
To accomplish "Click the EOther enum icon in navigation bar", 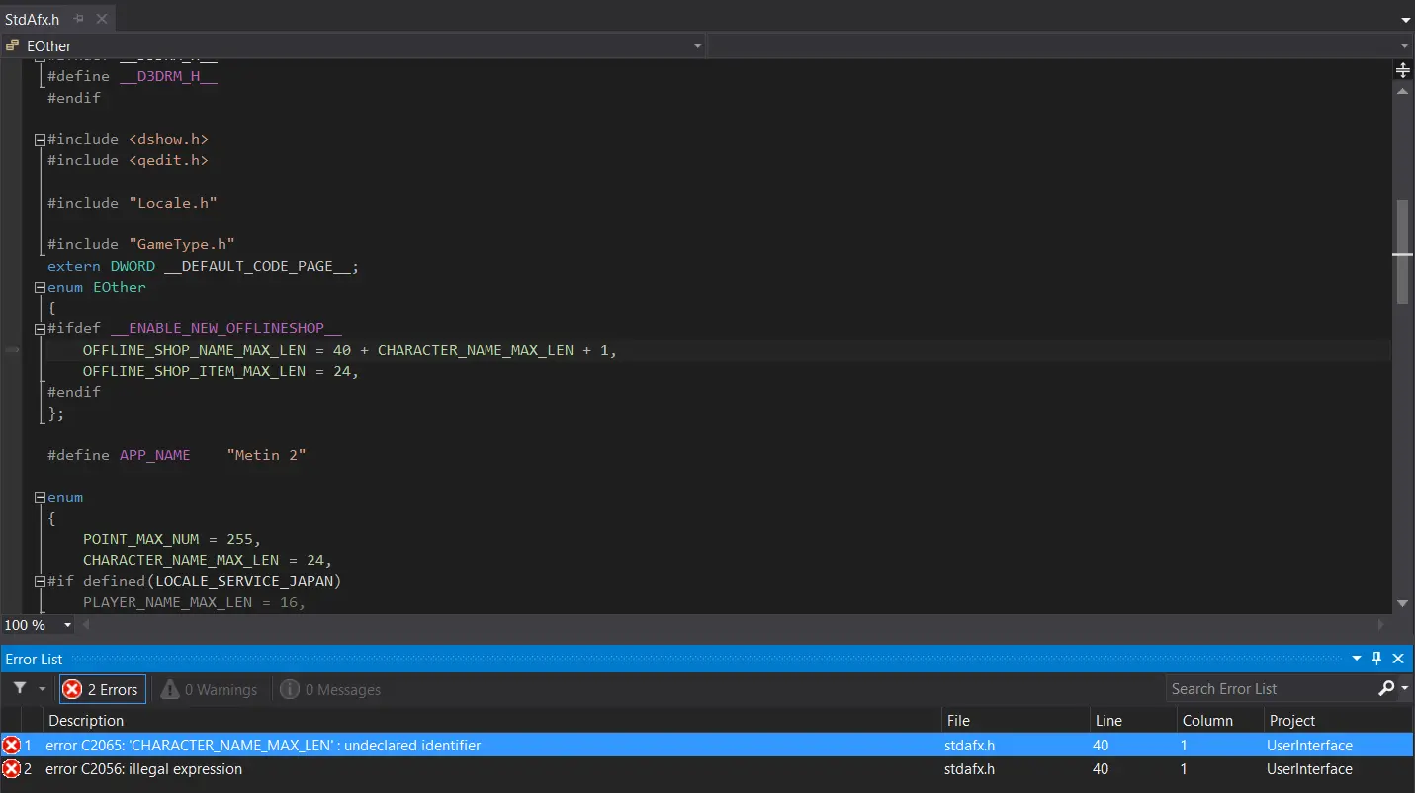I will 13,45.
